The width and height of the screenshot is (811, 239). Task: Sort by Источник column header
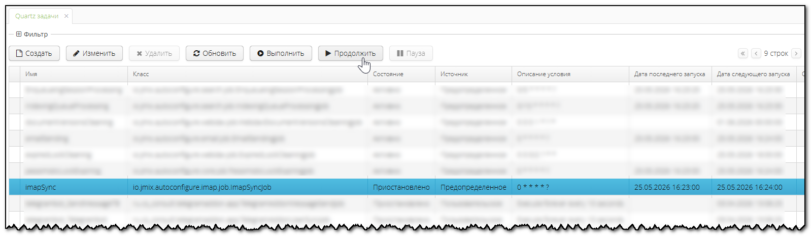coord(474,74)
